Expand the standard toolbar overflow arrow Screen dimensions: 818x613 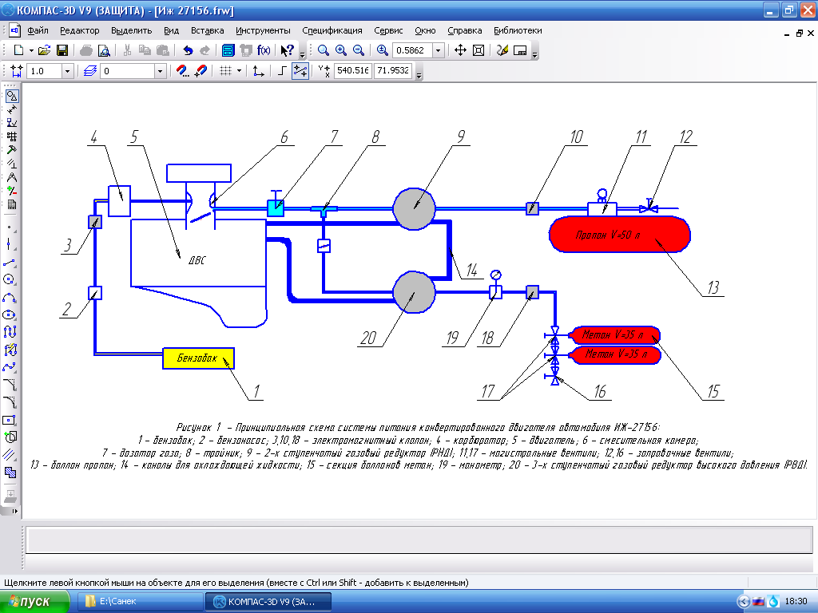coord(302,54)
